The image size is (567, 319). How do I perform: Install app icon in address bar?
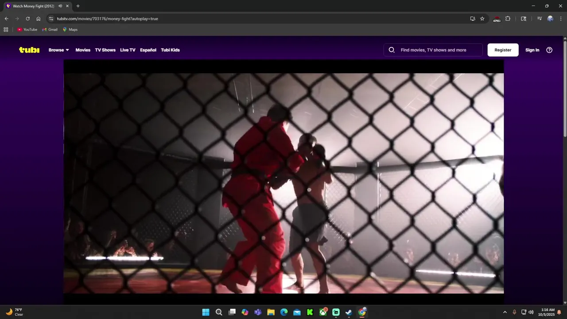[x=473, y=19]
